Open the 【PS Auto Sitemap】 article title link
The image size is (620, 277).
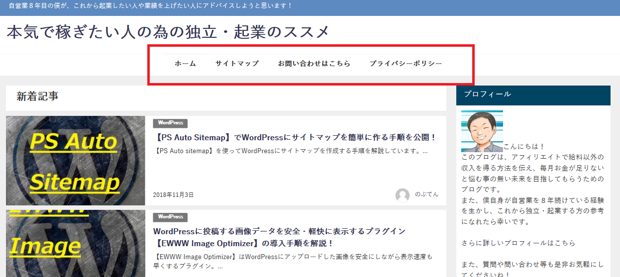pyautogui.click(x=295, y=137)
